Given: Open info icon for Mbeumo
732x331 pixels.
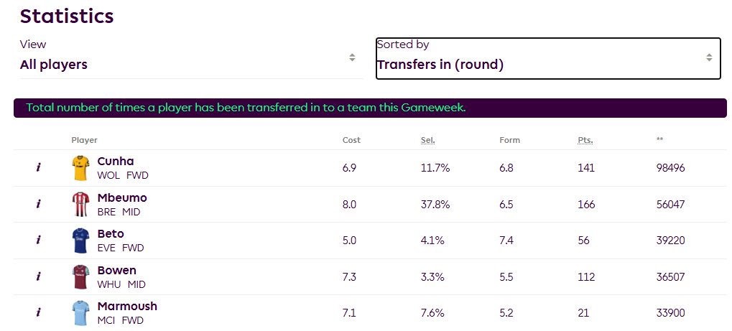Looking at the screenshot, I should coord(38,204).
